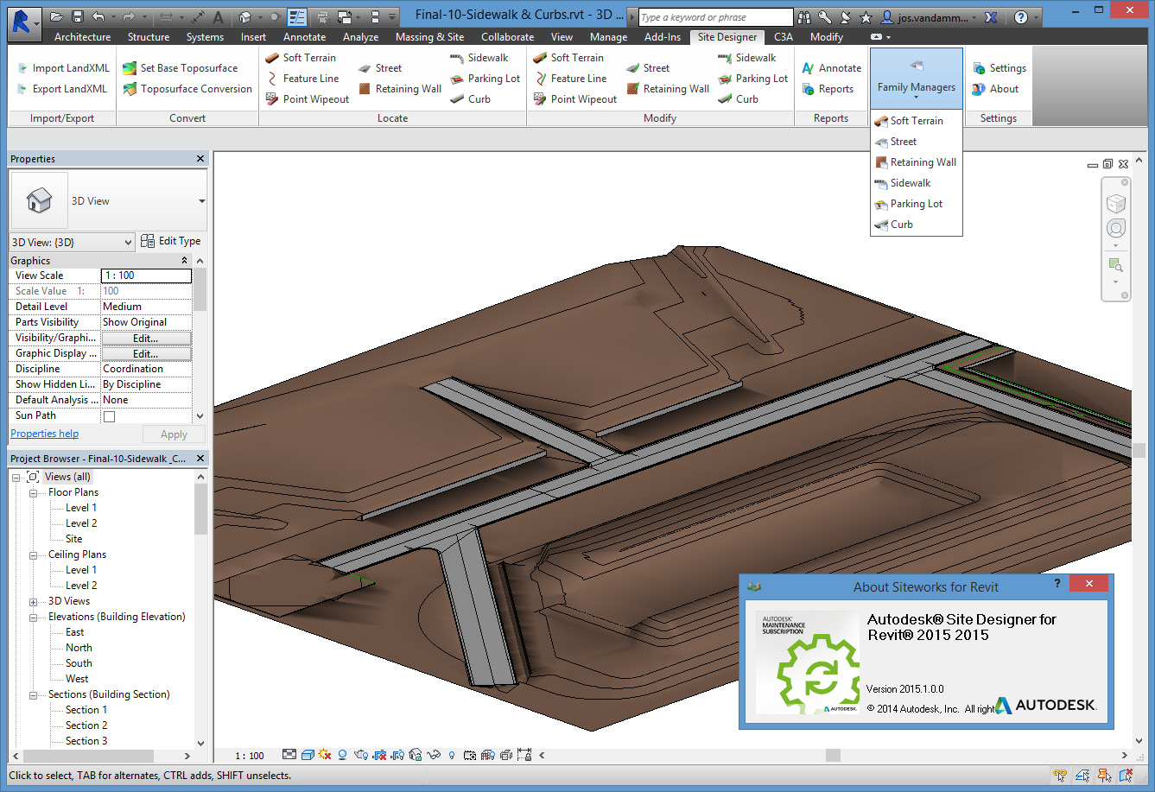Collapse the Ceiling Plans tree node
Viewport: 1155px width, 792px height.
tap(33, 555)
